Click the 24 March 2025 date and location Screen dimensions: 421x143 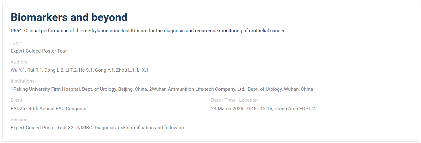point(263,109)
